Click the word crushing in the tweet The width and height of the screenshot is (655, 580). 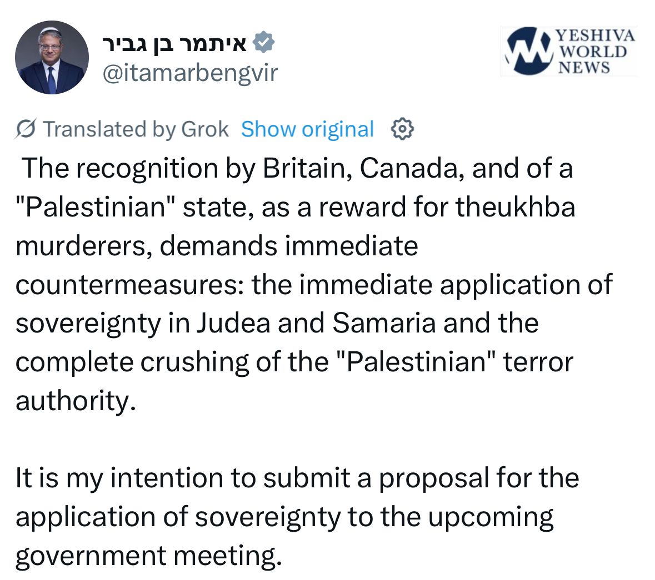(x=195, y=362)
